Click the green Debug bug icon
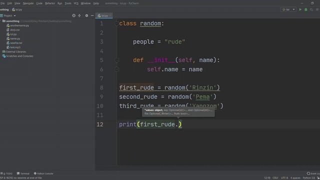 306,9
